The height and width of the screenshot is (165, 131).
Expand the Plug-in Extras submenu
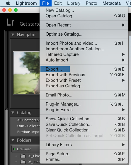coord(84,110)
